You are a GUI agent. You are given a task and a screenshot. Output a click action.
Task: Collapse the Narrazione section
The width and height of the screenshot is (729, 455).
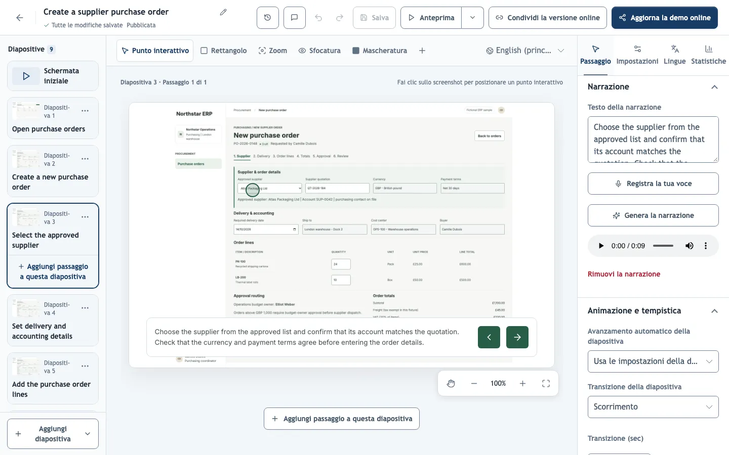pyautogui.click(x=714, y=87)
